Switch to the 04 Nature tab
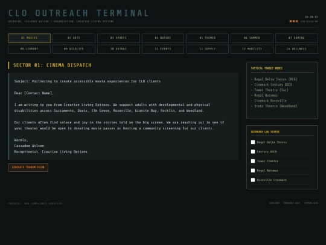Screen dimensions: 326x245 163,38
